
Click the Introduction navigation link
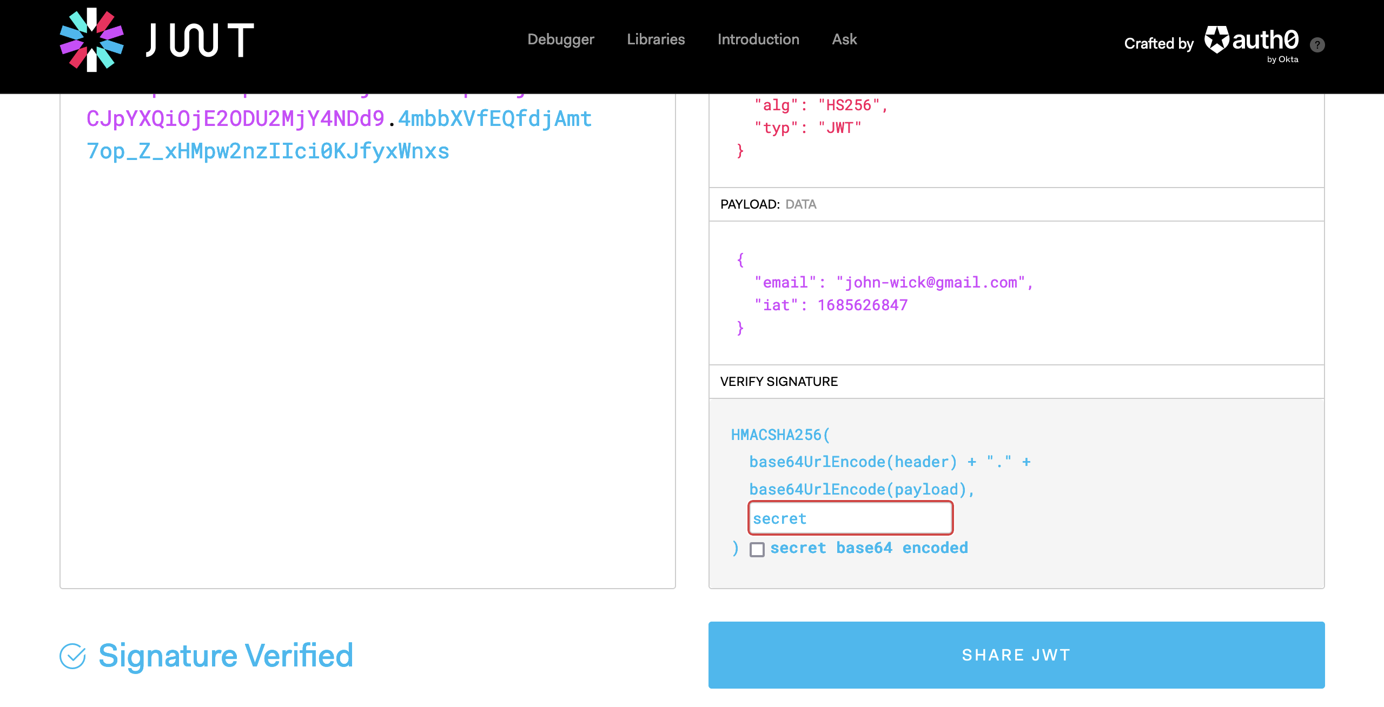coord(758,39)
